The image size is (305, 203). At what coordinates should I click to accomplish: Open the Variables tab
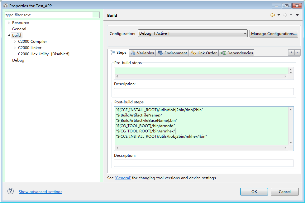pyautogui.click(x=142, y=53)
